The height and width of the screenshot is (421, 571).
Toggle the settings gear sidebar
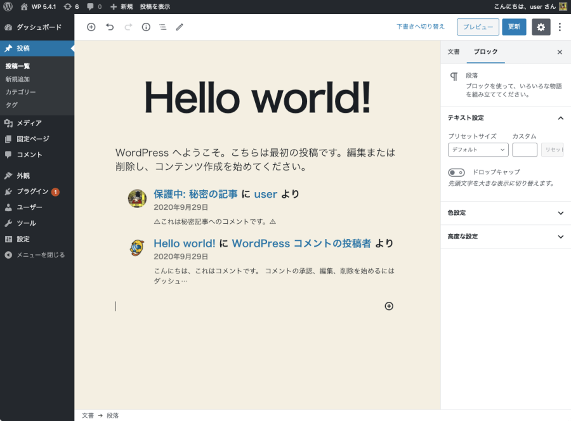[541, 27]
